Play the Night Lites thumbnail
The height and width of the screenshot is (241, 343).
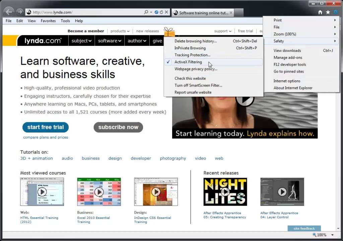[225, 192]
